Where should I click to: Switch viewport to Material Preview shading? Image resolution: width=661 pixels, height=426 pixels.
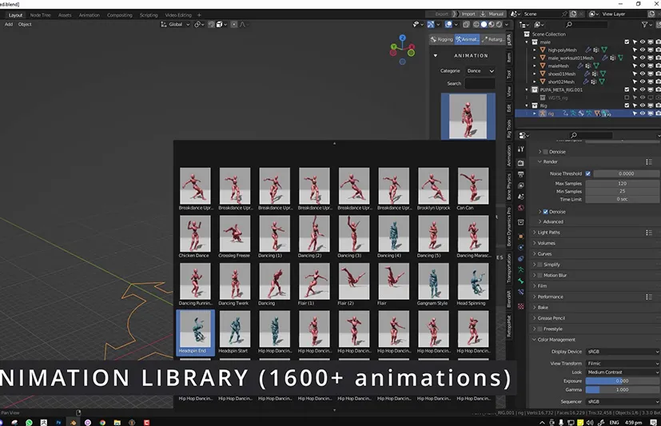pyautogui.click(x=492, y=25)
